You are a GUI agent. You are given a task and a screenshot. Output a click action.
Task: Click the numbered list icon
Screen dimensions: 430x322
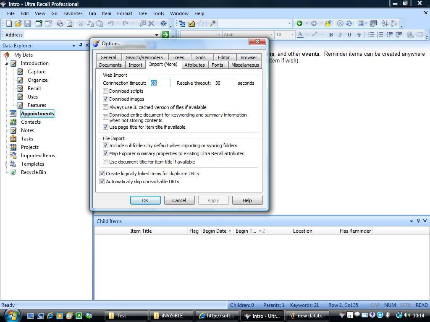(x=380, y=34)
